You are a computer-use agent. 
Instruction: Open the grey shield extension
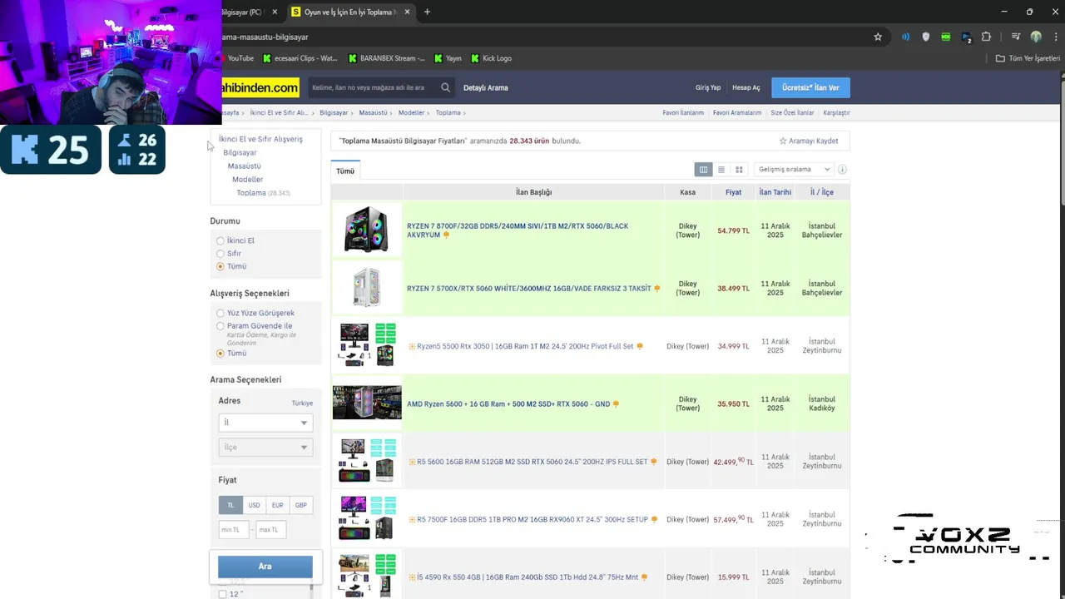(x=926, y=37)
